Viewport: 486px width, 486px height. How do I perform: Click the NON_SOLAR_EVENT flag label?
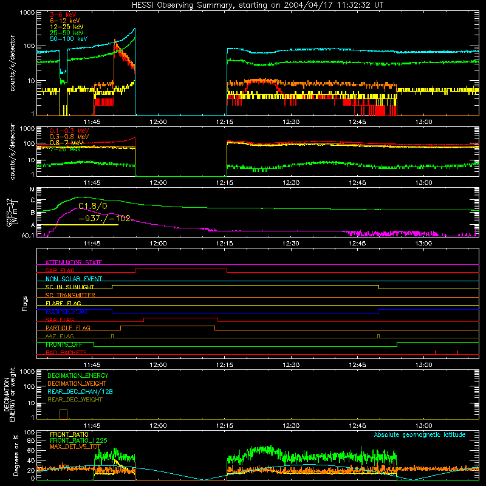[74, 279]
